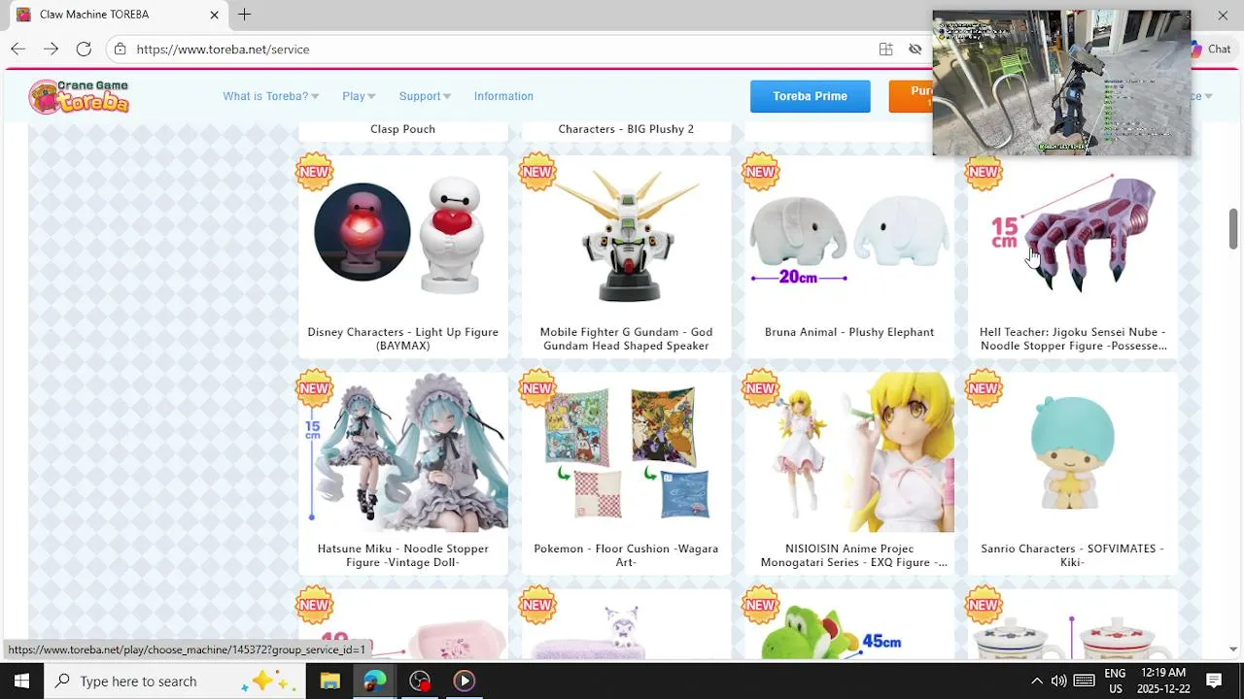Open the Information page
This screenshot has height=699, width=1244.
(x=503, y=96)
